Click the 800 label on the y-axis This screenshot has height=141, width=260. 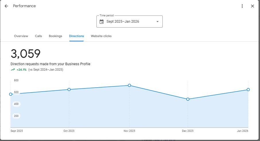tap(16, 80)
